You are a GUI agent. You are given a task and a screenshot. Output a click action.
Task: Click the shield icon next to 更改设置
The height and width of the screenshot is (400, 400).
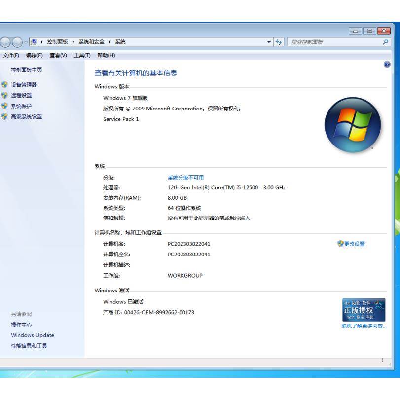340,244
